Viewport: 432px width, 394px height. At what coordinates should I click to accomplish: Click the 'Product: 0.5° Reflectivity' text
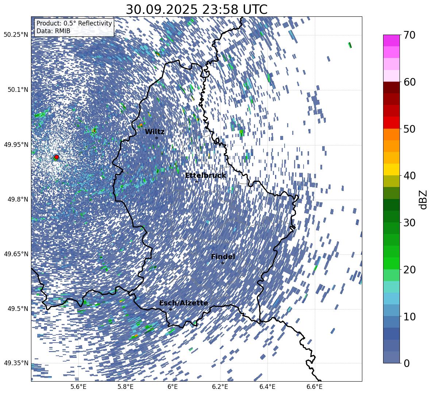(x=74, y=23)
